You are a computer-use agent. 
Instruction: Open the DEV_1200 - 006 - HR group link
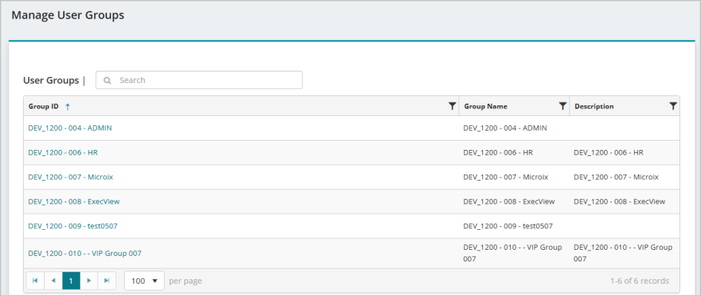62,152
